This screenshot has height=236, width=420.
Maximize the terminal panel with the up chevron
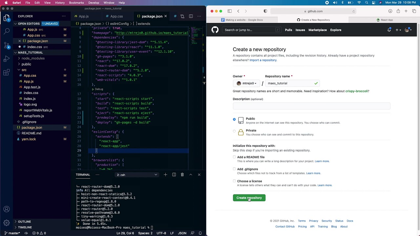pyautogui.click(x=191, y=175)
